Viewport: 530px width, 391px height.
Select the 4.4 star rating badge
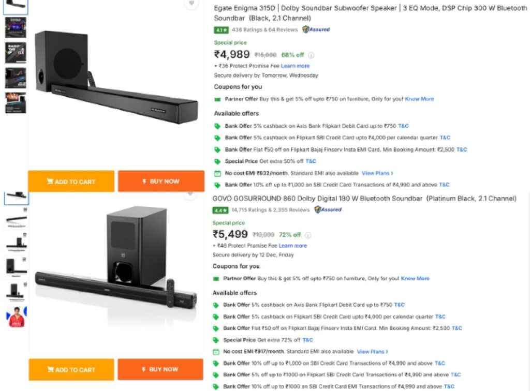pyautogui.click(x=220, y=210)
